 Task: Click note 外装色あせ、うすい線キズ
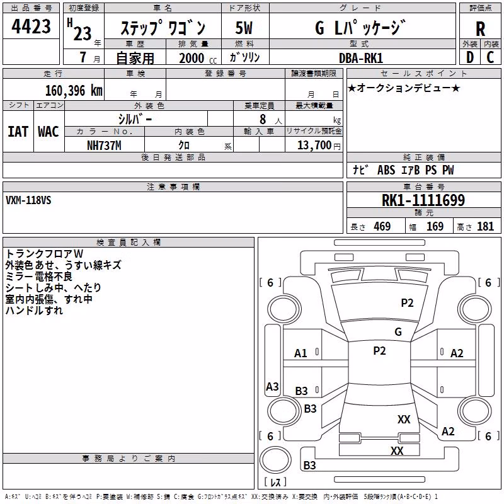pos(64,265)
